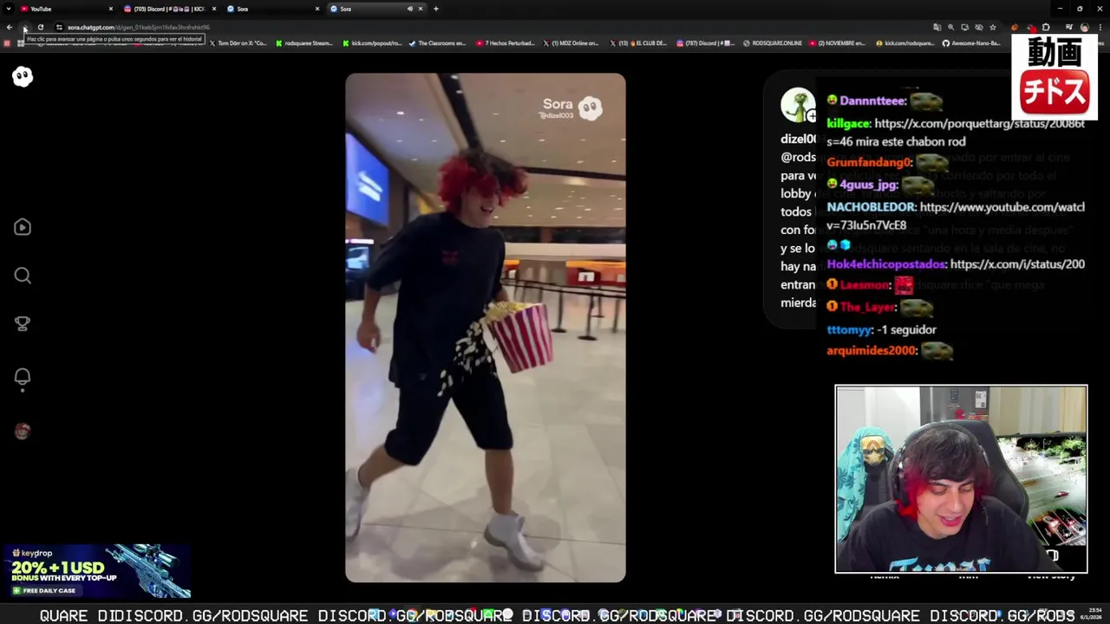Click the Sora logo in the sidebar
This screenshot has width=1110, height=624.
point(23,77)
